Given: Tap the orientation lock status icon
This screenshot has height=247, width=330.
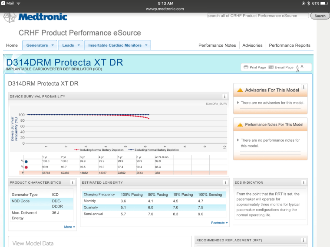Looking at the screenshot, I should pos(304,3).
